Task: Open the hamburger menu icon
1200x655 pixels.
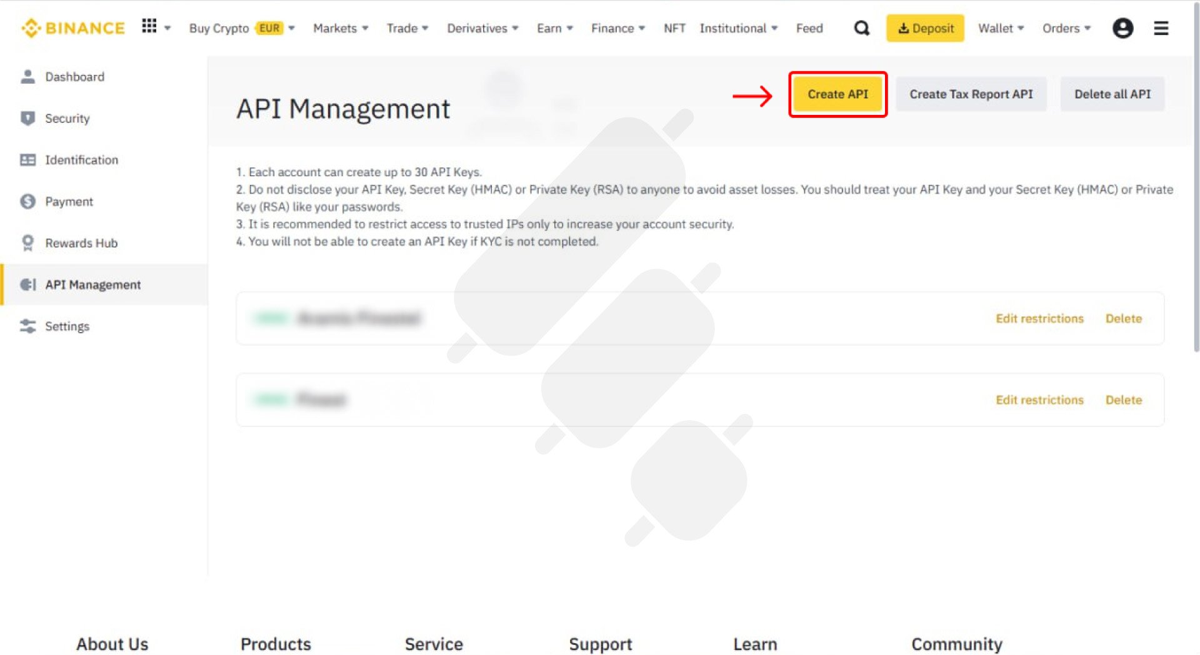Action: (1161, 28)
